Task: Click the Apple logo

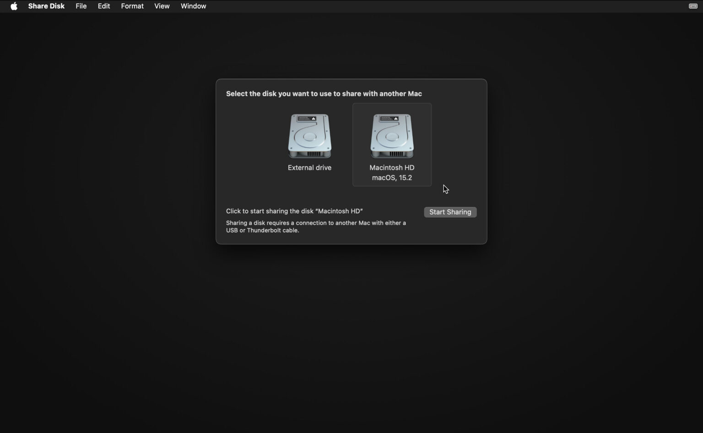Action: [14, 6]
